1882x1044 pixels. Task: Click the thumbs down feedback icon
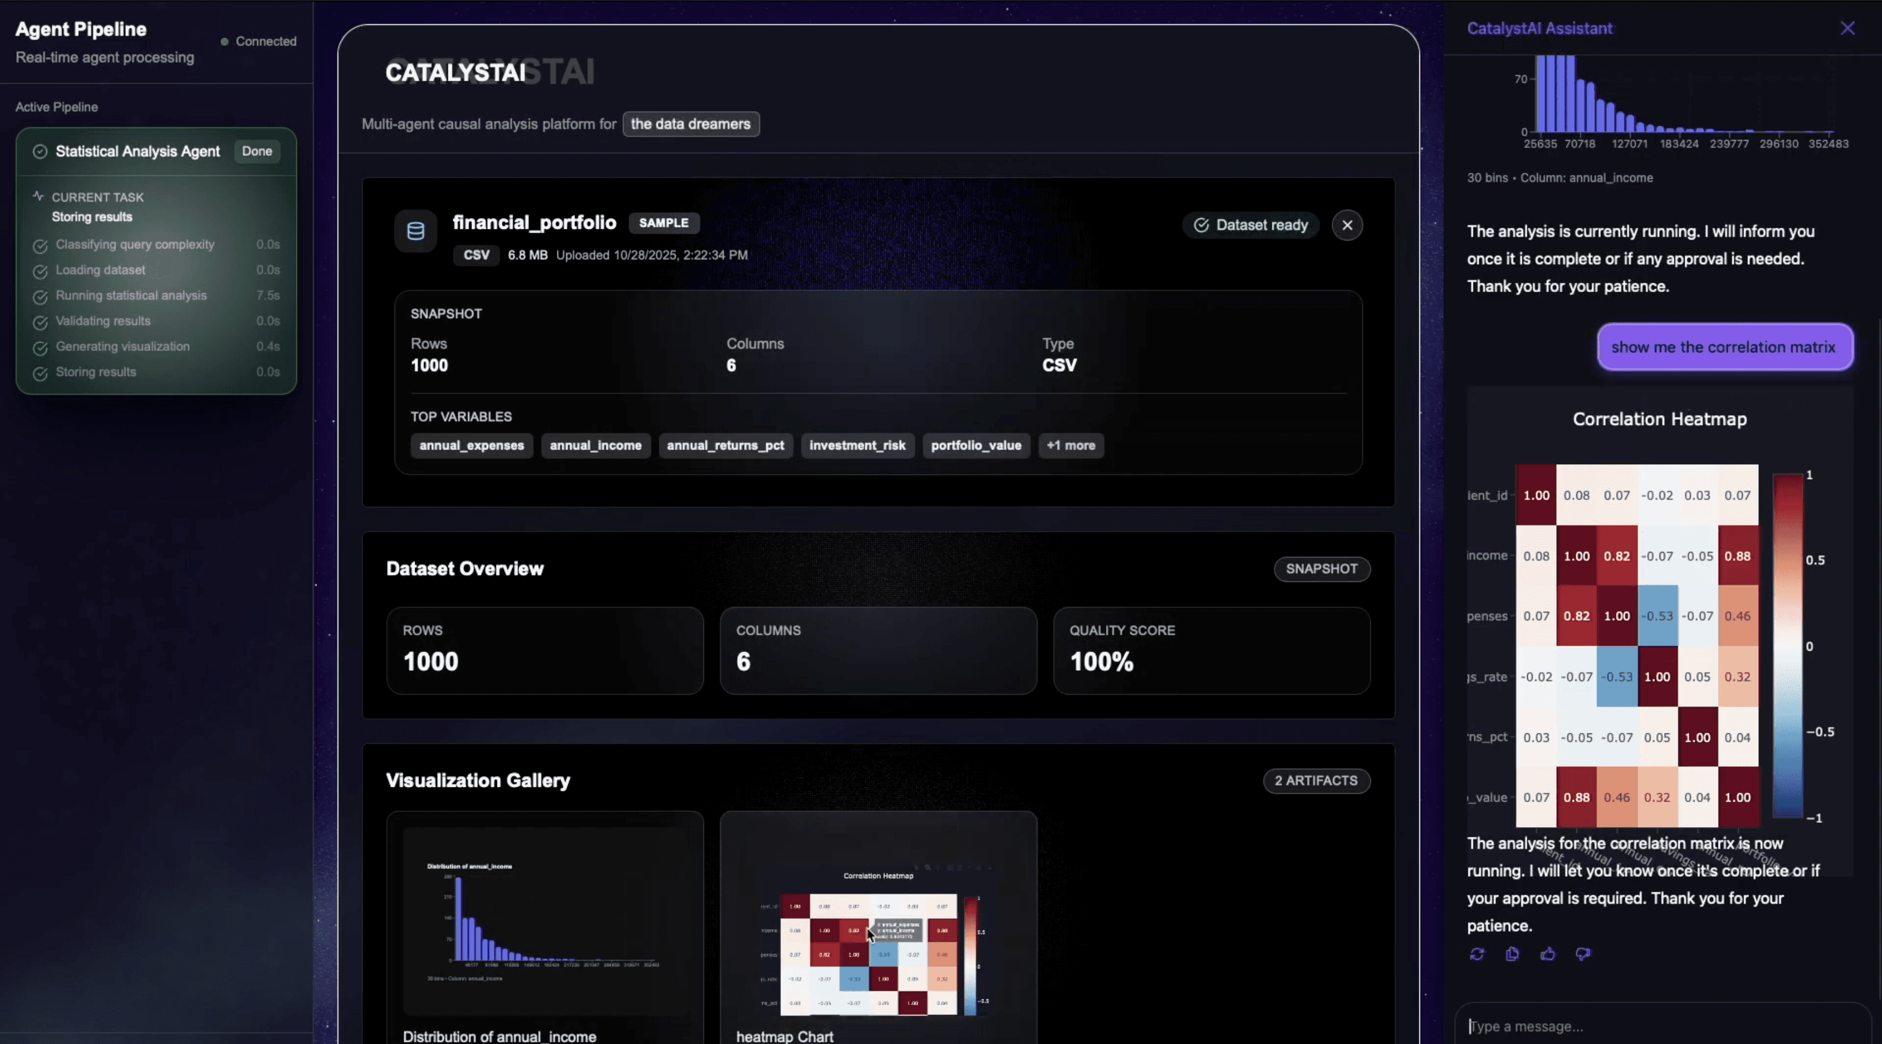point(1582,954)
